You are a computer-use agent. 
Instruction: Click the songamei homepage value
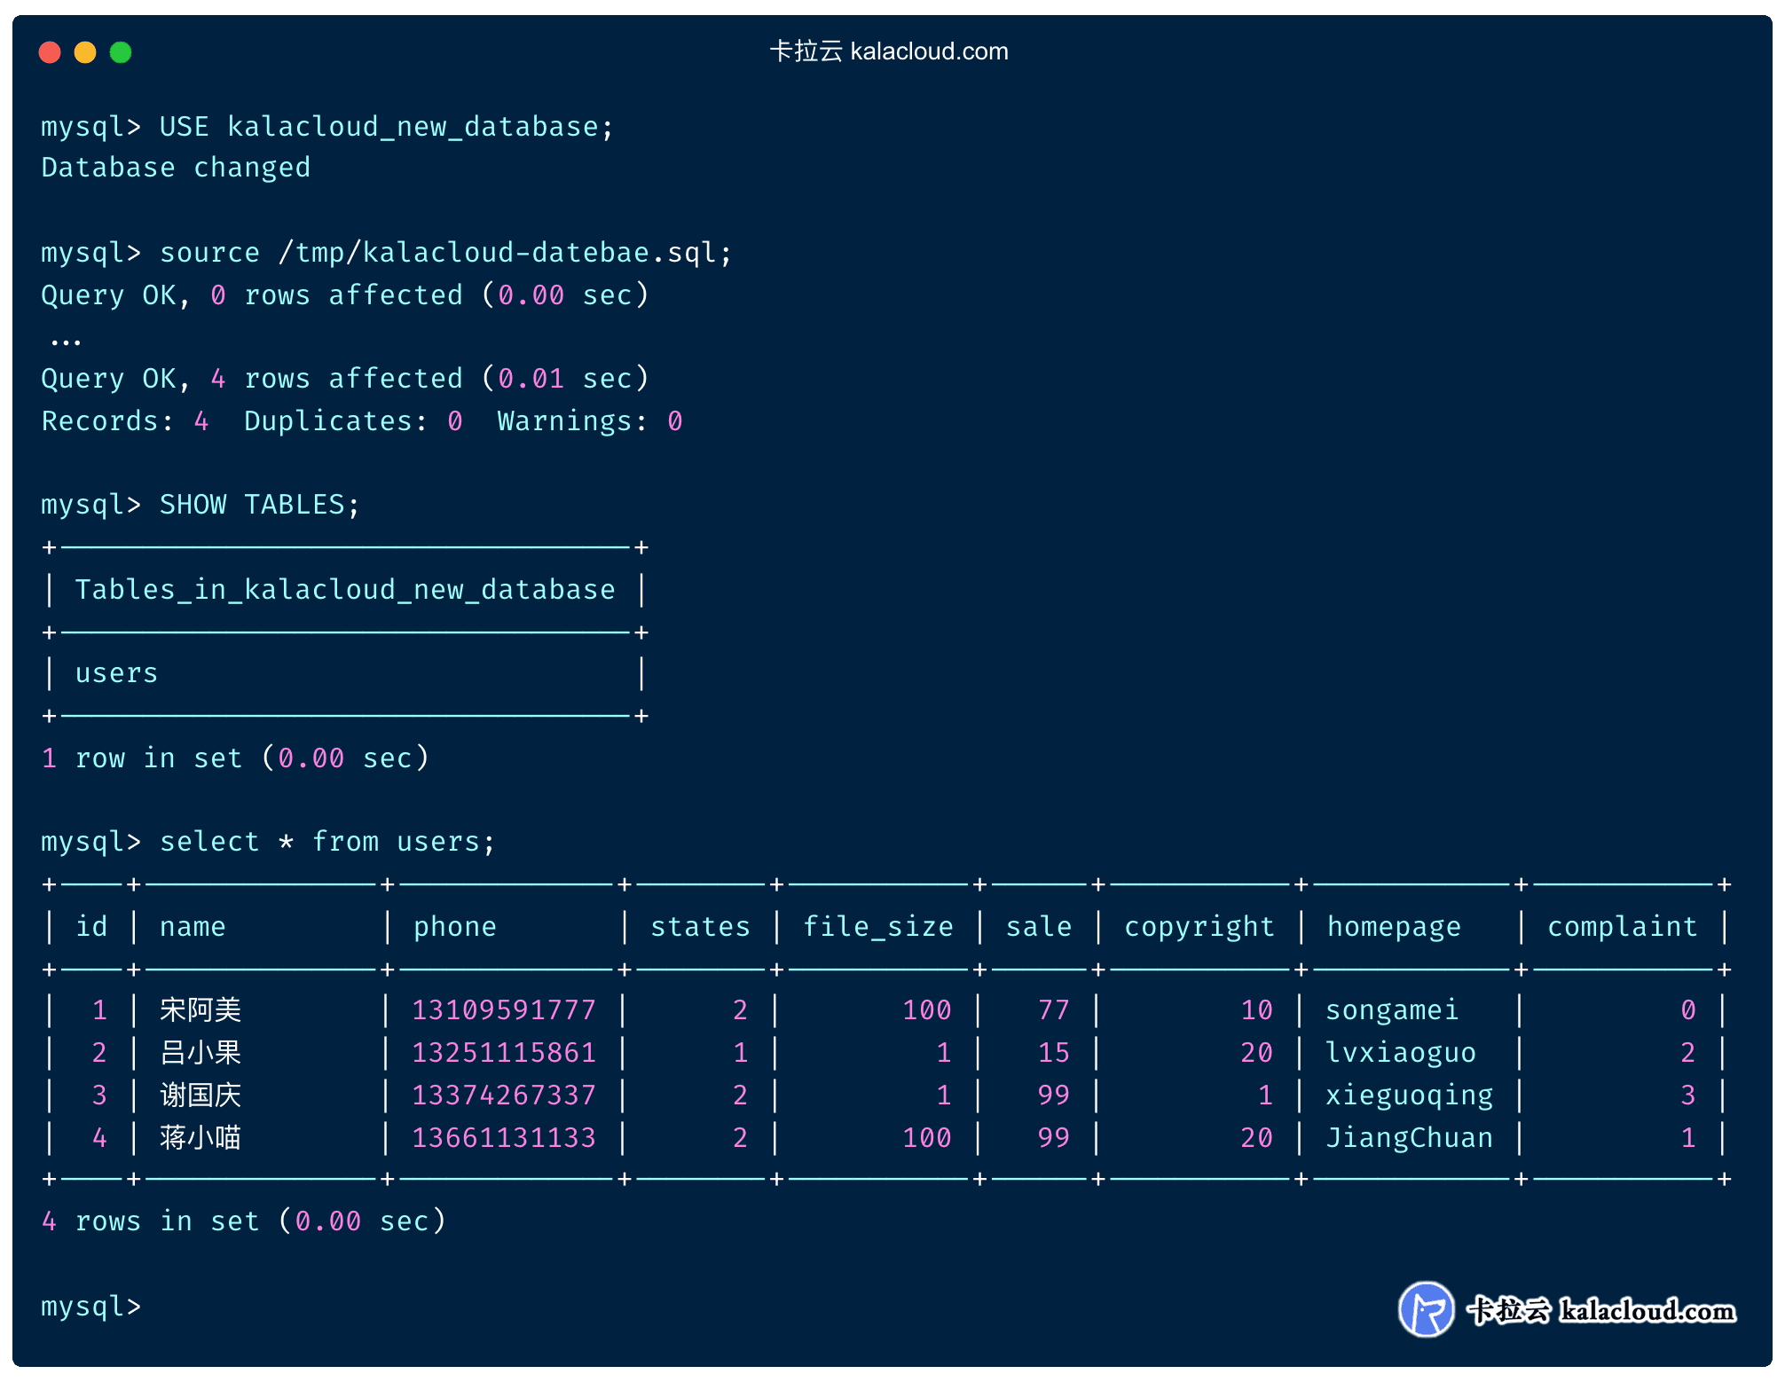tap(1392, 1009)
